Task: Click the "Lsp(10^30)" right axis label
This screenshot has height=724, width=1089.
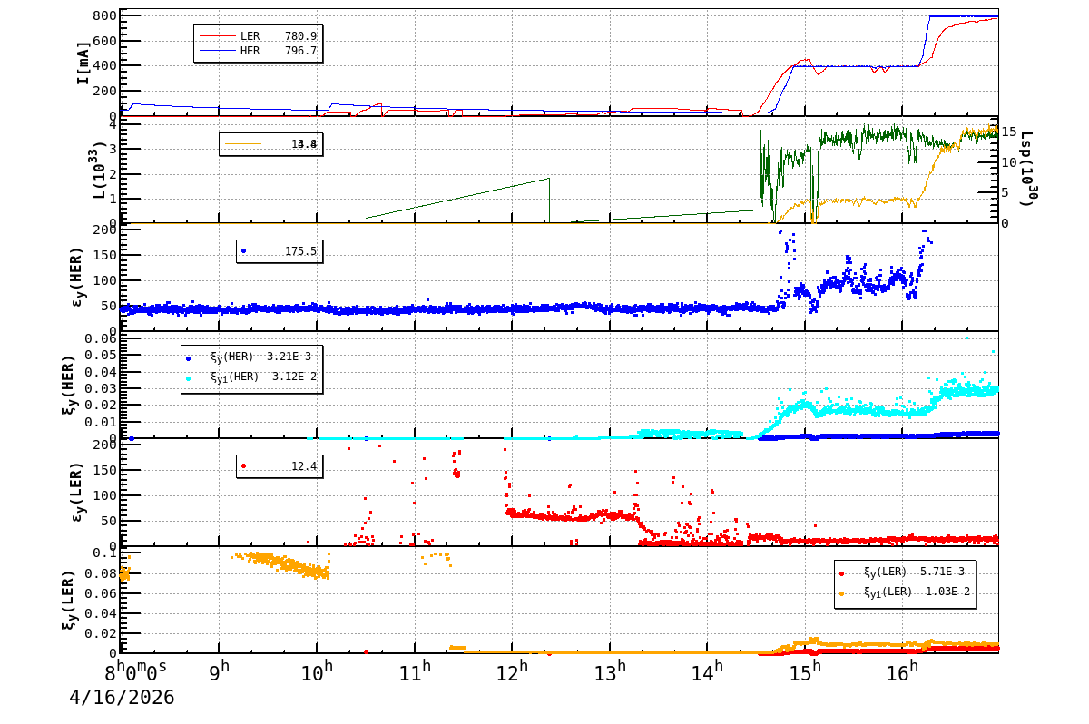Action: 1026,167
